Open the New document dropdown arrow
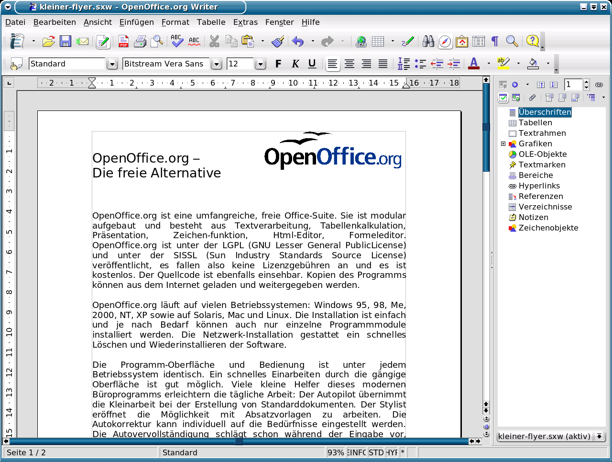This screenshot has height=462, width=612. pyautogui.click(x=33, y=42)
